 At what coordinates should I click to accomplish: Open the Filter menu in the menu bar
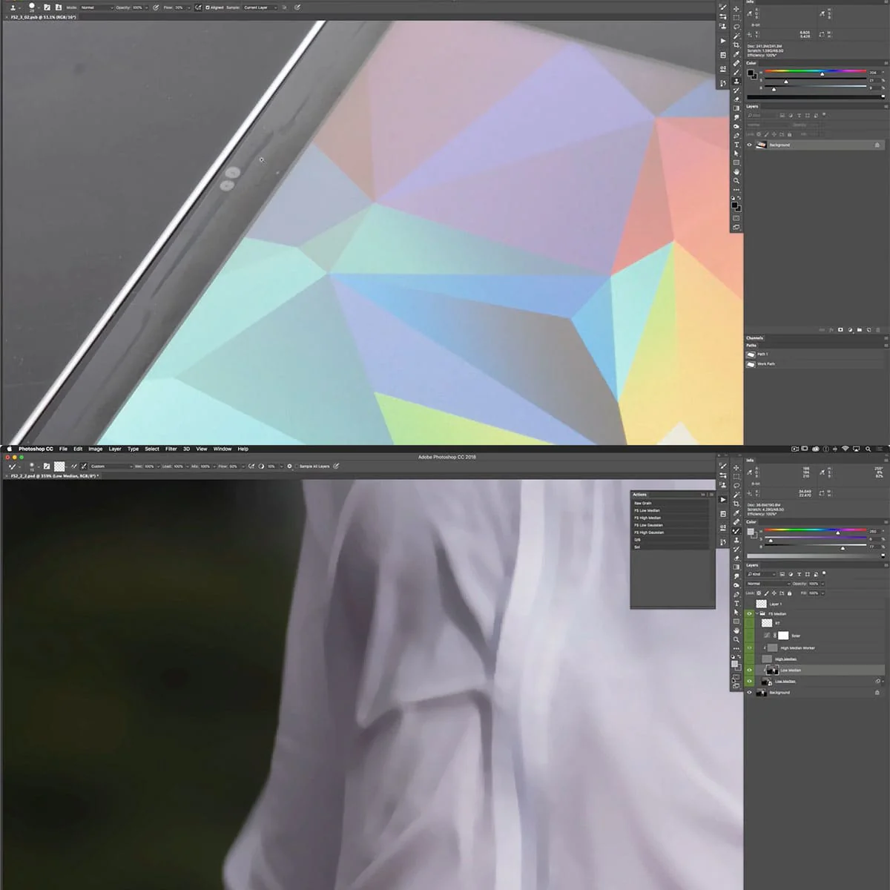pyautogui.click(x=171, y=449)
